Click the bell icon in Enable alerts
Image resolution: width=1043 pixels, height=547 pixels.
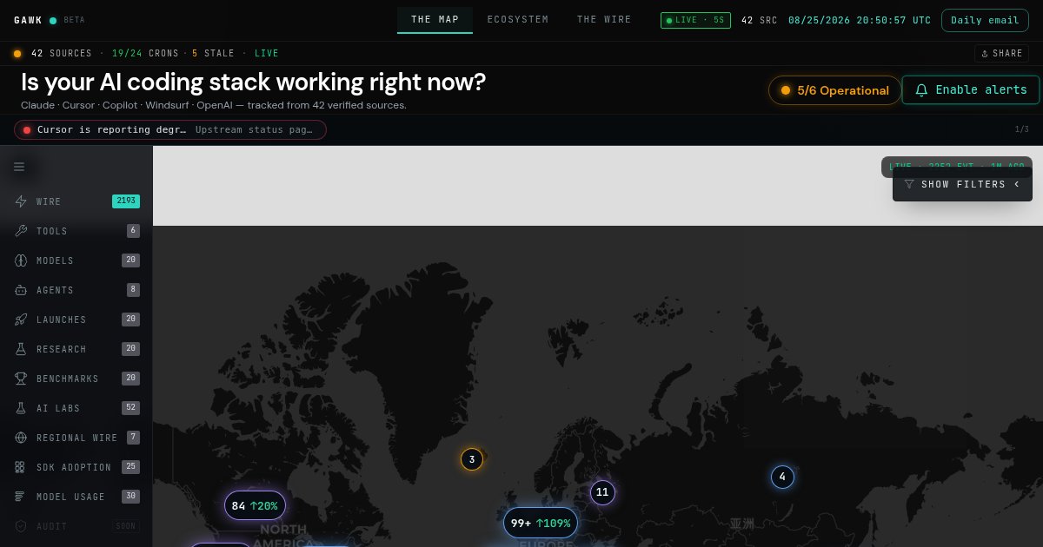[x=922, y=90]
